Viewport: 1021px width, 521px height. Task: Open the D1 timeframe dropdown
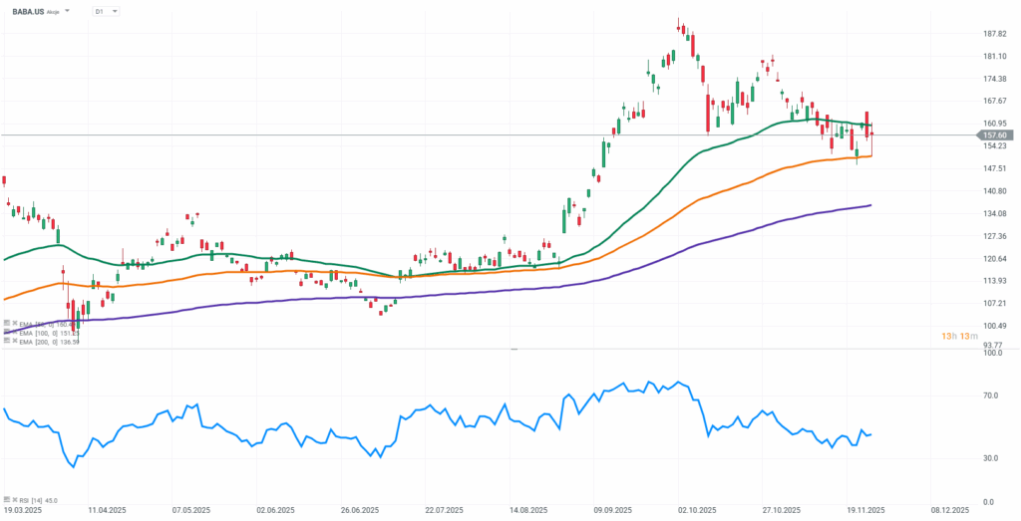(x=105, y=11)
